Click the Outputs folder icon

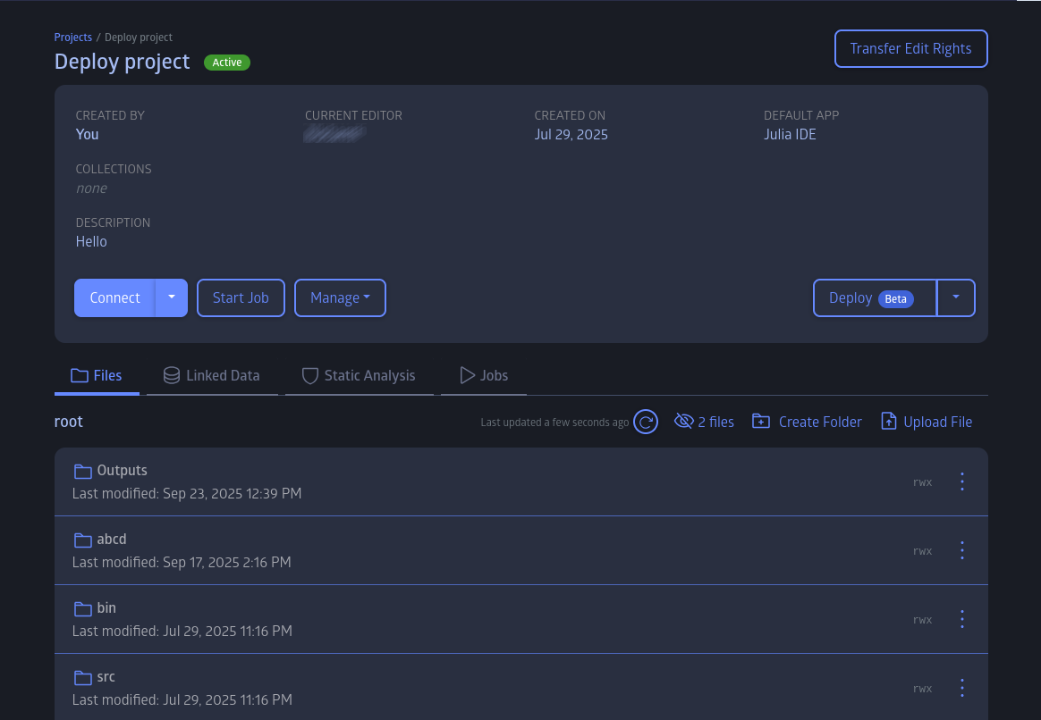(x=83, y=471)
